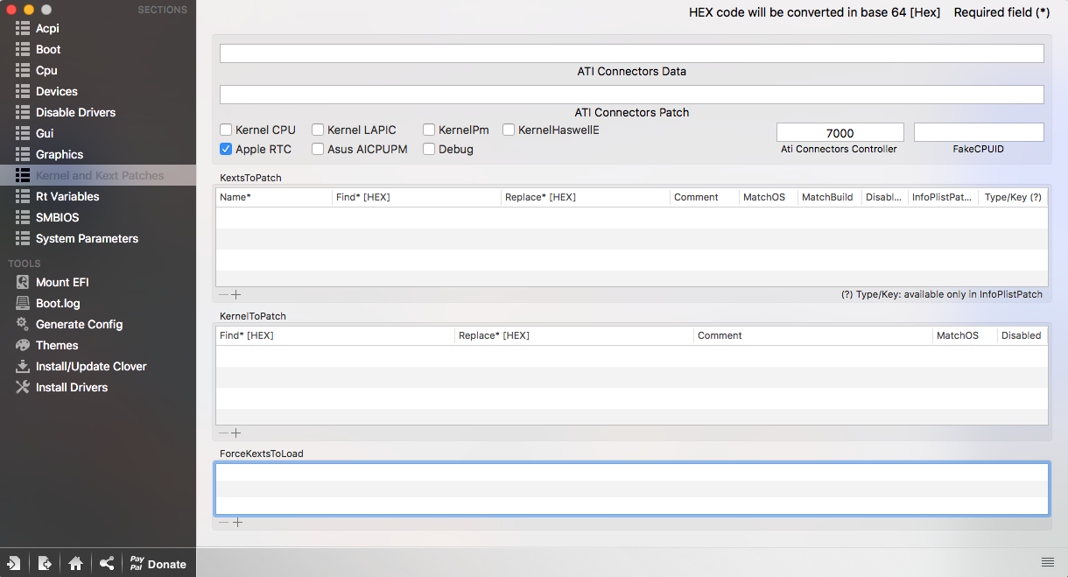Open the hamburger menu at bottom right
The image size is (1068, 577).
point(1047,561)
